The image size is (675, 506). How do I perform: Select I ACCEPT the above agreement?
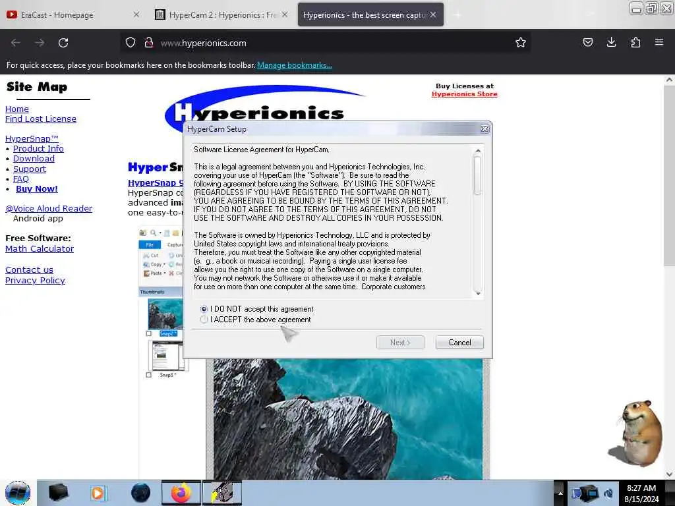click(x=255, y=320)
